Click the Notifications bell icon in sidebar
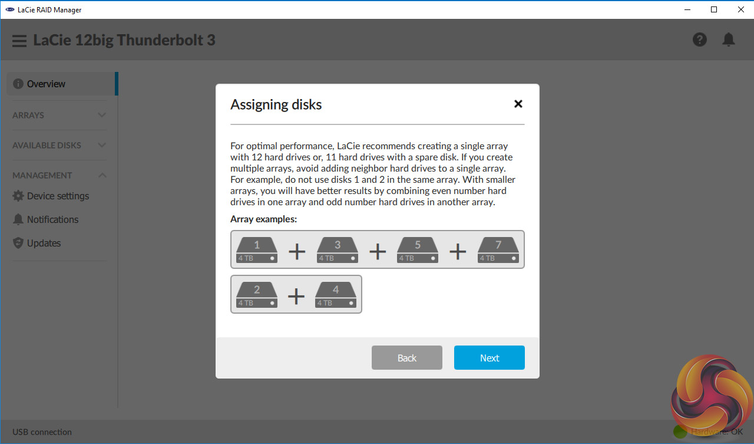Image resolution: width=754 pixels, height=444 pixels. (18, 219)
